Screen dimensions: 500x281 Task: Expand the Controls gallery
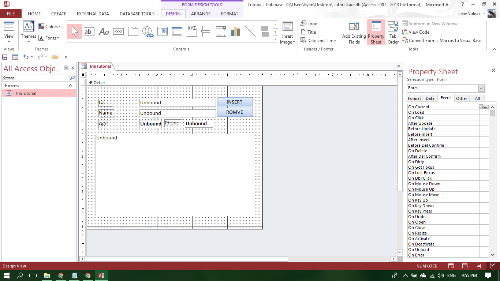pos(275,39)
